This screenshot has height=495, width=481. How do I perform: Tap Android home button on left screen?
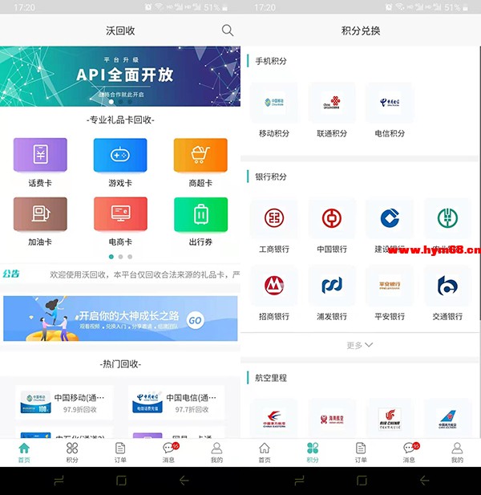[x=121, y=481]
